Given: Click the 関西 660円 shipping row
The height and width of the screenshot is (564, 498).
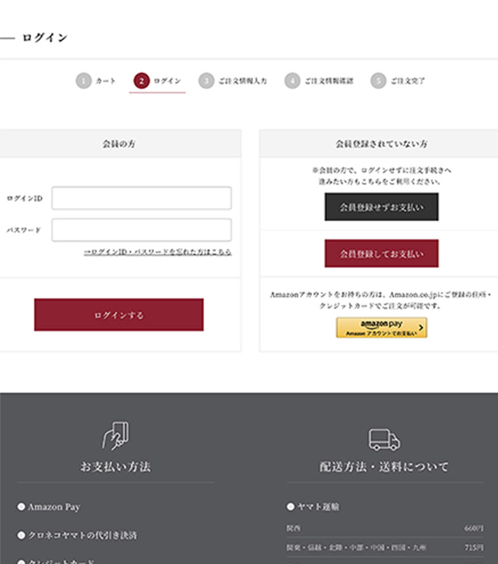Looking at the screenshot, I should [385, 528].
